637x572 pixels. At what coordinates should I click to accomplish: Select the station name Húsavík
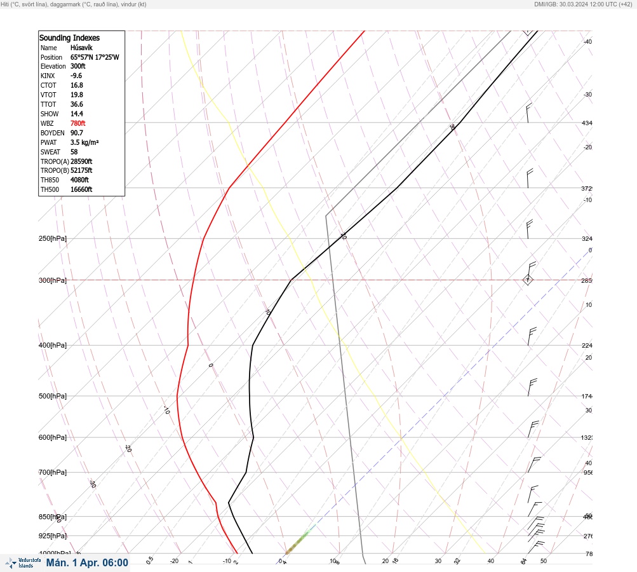click(x=81, y=48)
